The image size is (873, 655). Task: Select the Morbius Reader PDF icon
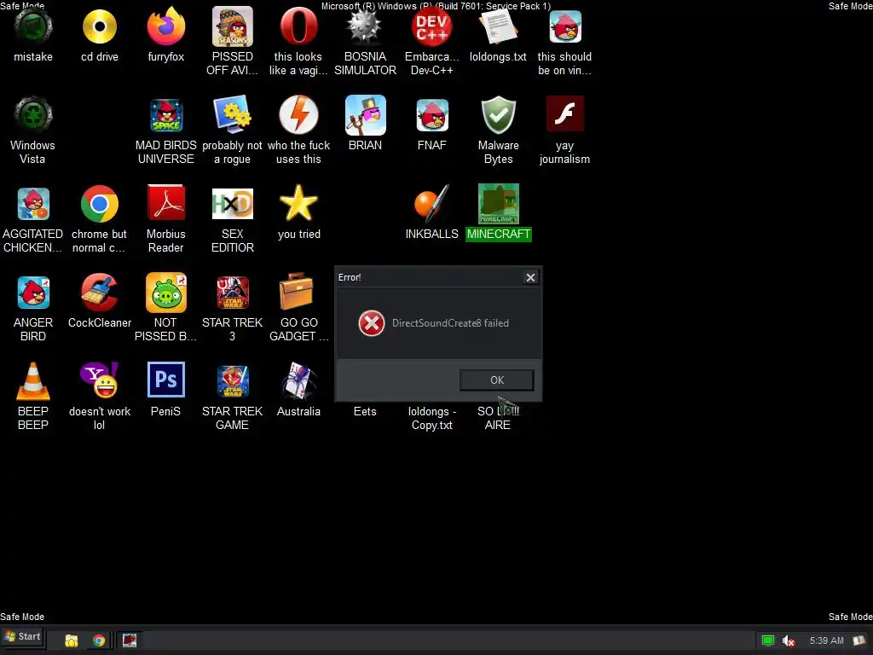click(x=166, y=203)
